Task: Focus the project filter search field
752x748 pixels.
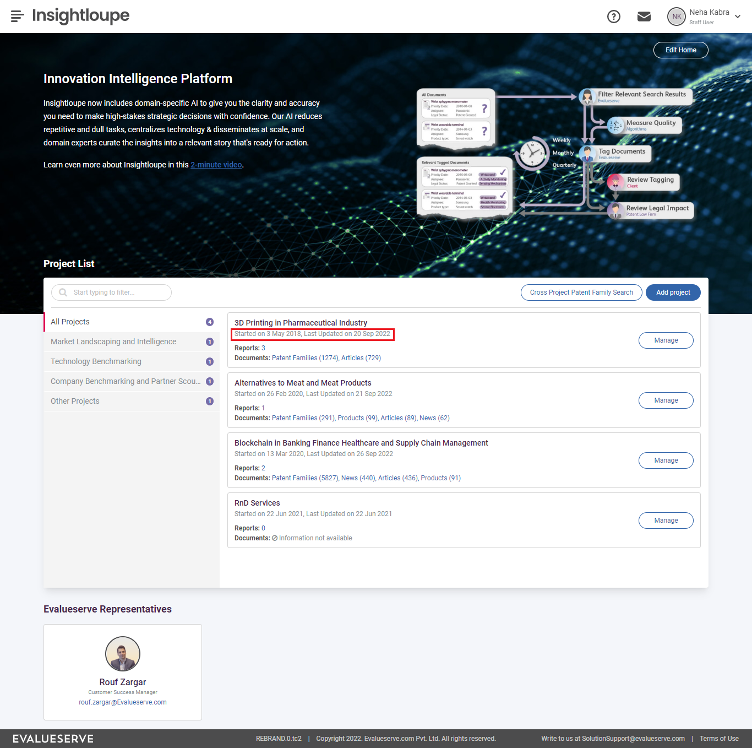Action: pyautogui.click(x=111, y=292)
